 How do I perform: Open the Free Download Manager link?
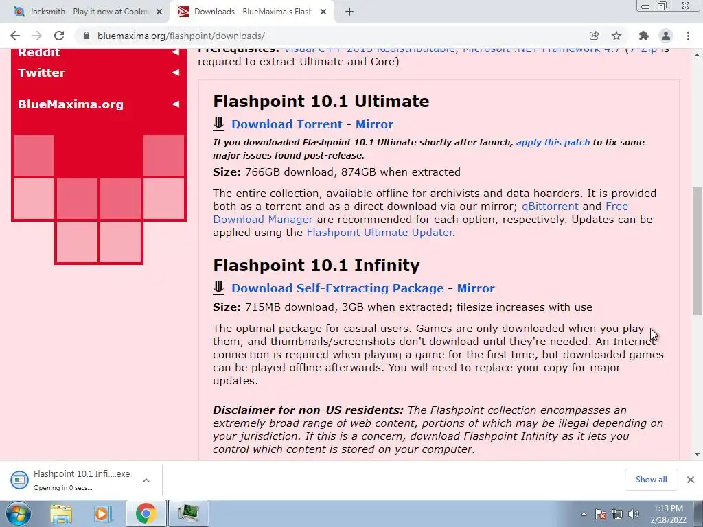click(263, 220)
